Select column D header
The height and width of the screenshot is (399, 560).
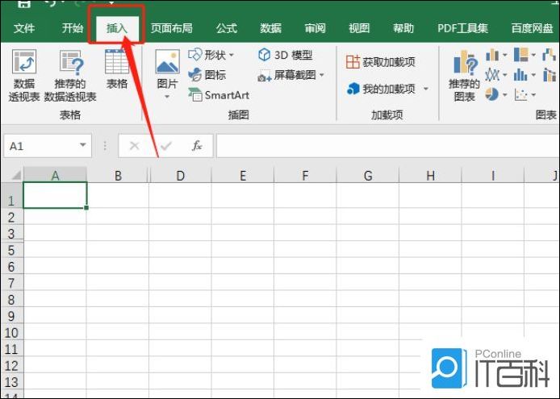[x=181, y=175]
